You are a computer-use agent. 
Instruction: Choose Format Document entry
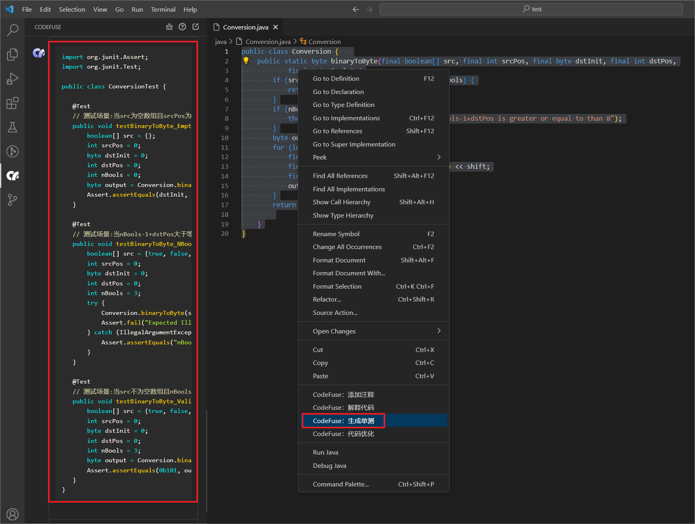(374, 260)
